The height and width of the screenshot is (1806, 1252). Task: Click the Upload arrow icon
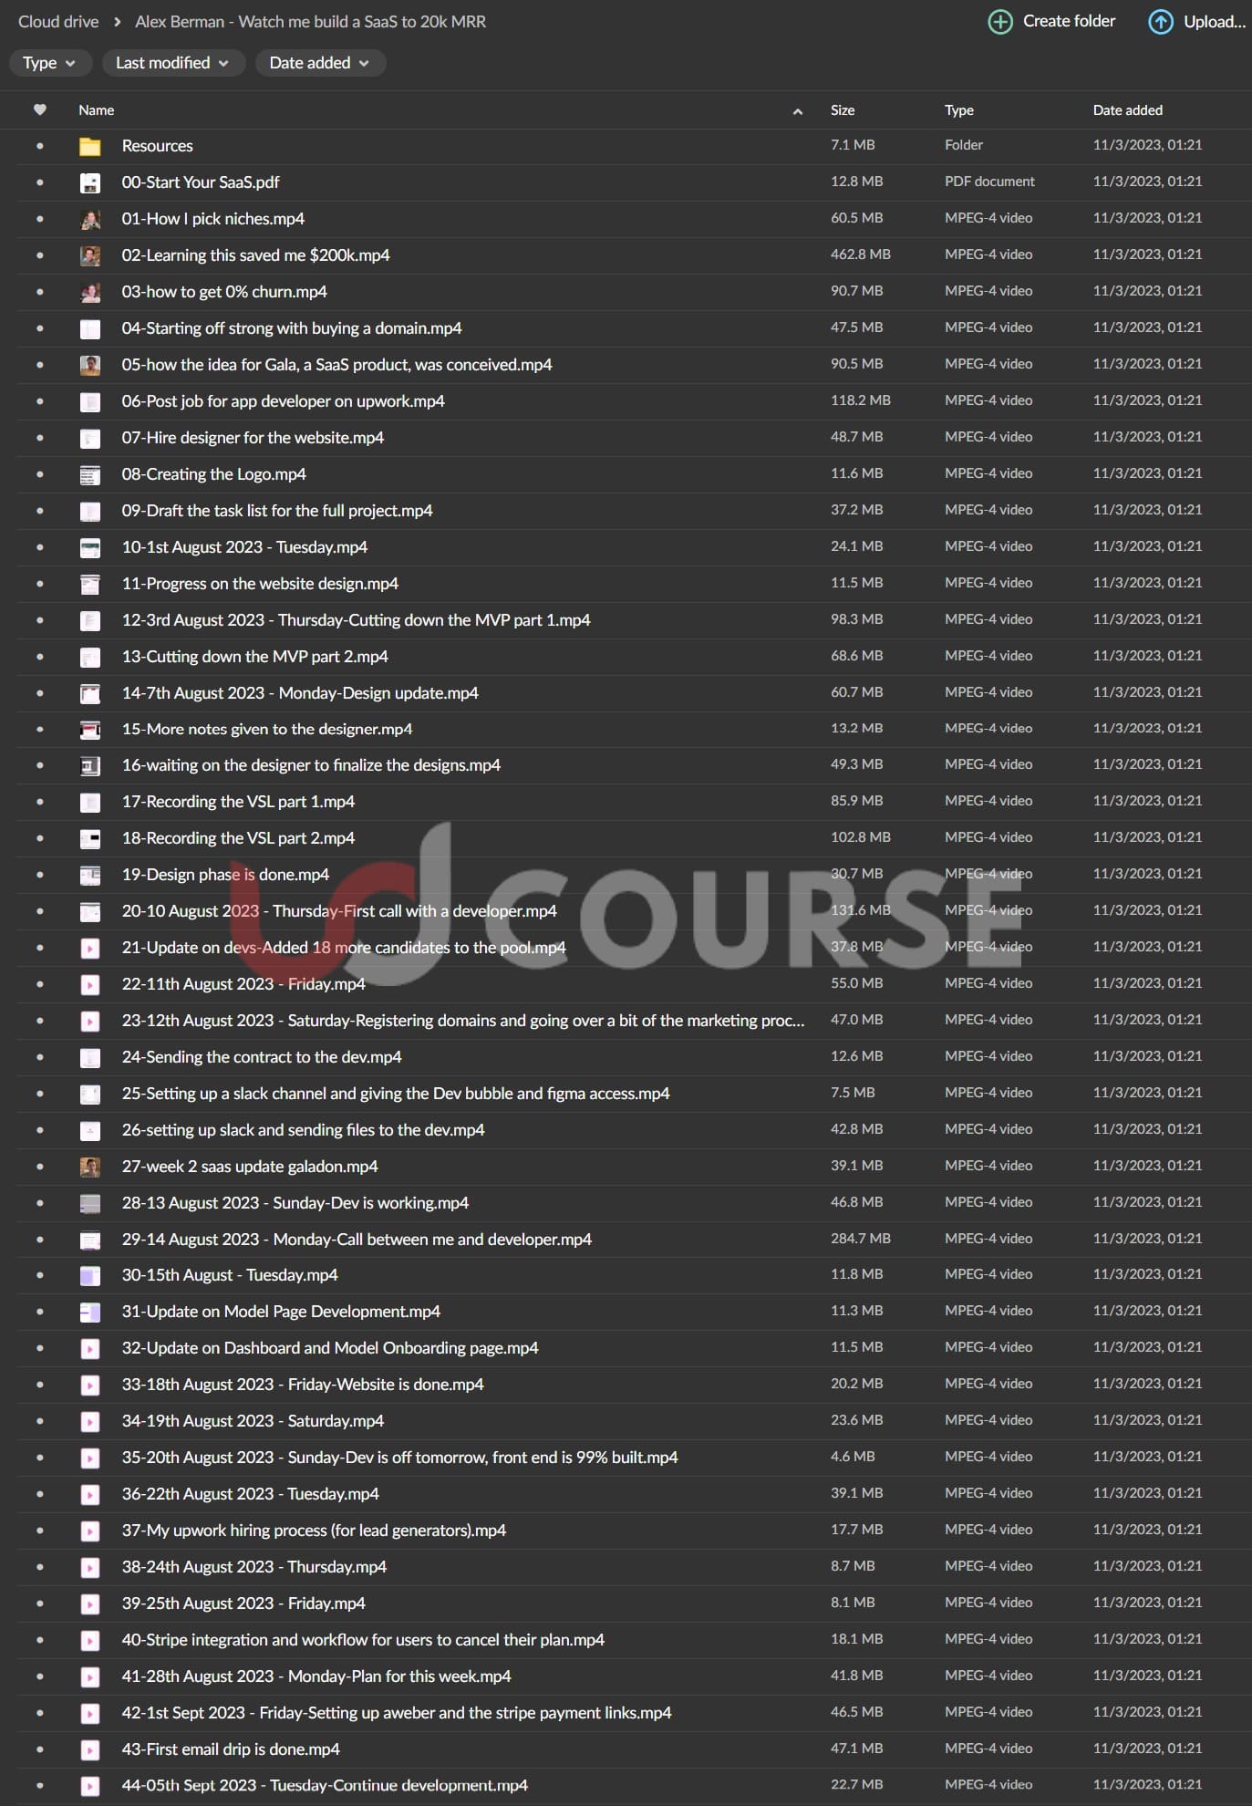click(x=1160, y=22)
